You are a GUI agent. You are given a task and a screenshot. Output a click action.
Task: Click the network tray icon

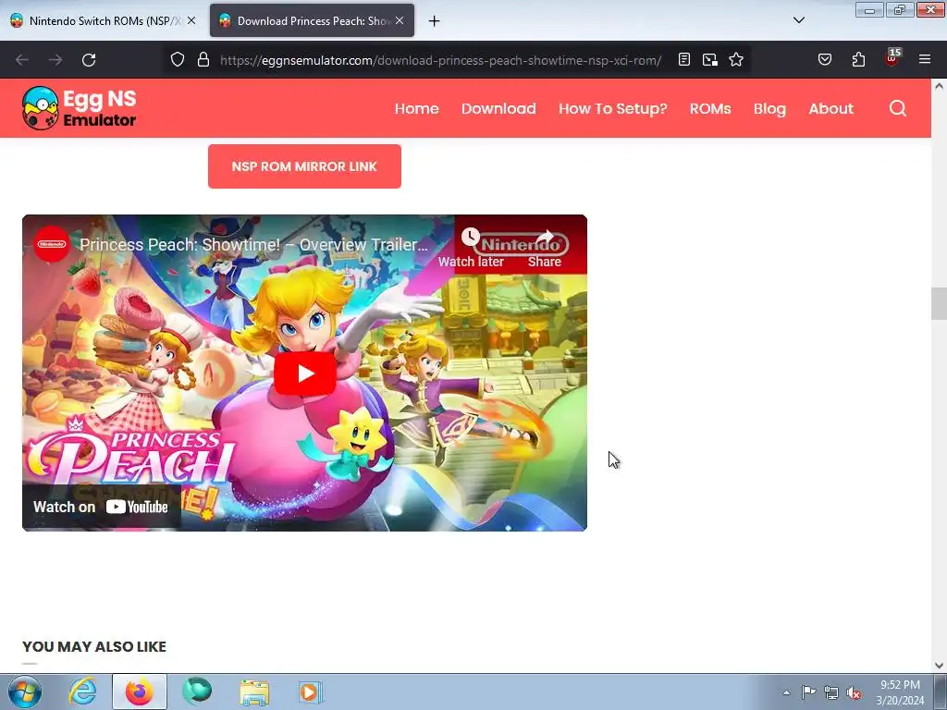click(x=831, y=692)
